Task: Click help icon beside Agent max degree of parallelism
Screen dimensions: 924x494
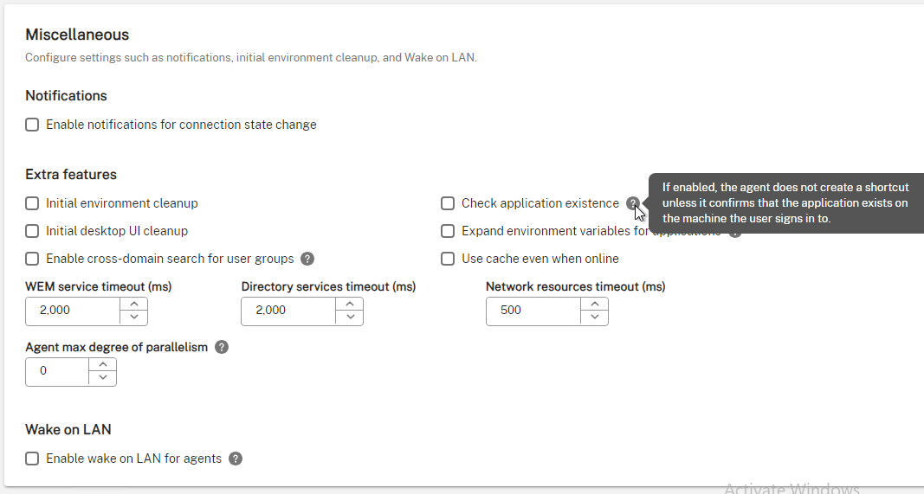Action: tap(222, 347)
